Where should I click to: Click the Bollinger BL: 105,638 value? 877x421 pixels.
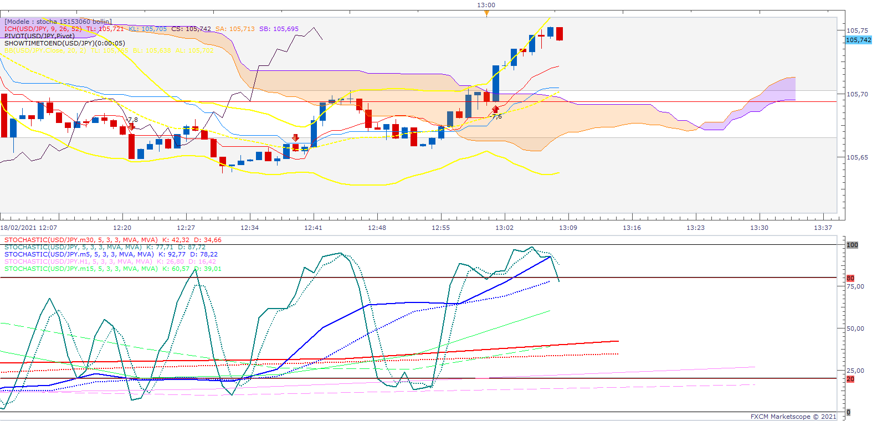[152, 50]
